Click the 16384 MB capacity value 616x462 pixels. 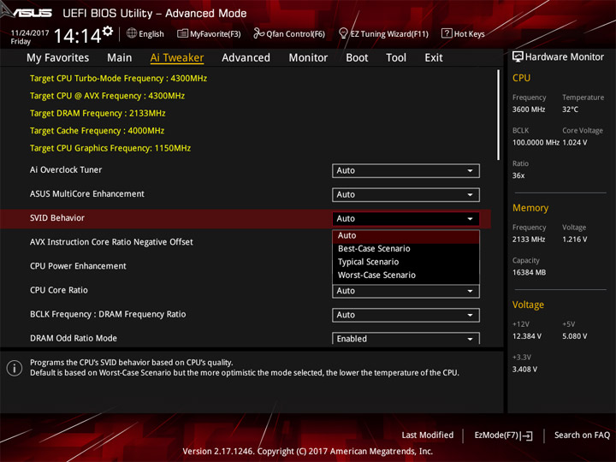tap(529, 272)
